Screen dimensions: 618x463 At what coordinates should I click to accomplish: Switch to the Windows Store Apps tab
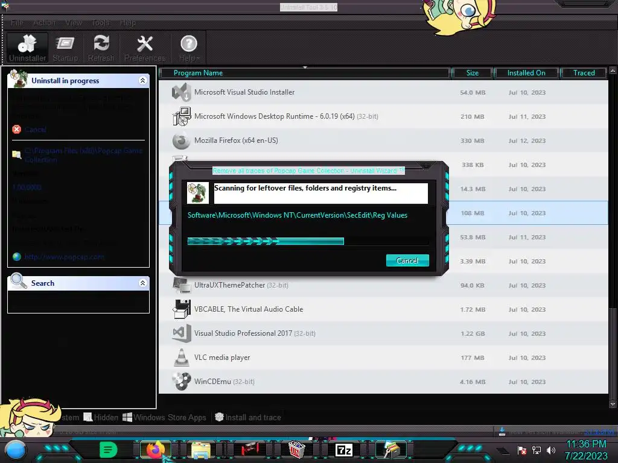[164, 417]
